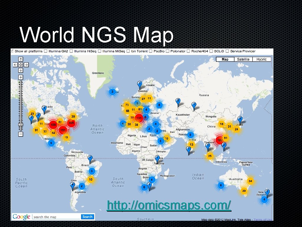302x227 pixels.
Task: Click the center/return-to-last-view icon between the pan arrows
Action: pos(20,65)
